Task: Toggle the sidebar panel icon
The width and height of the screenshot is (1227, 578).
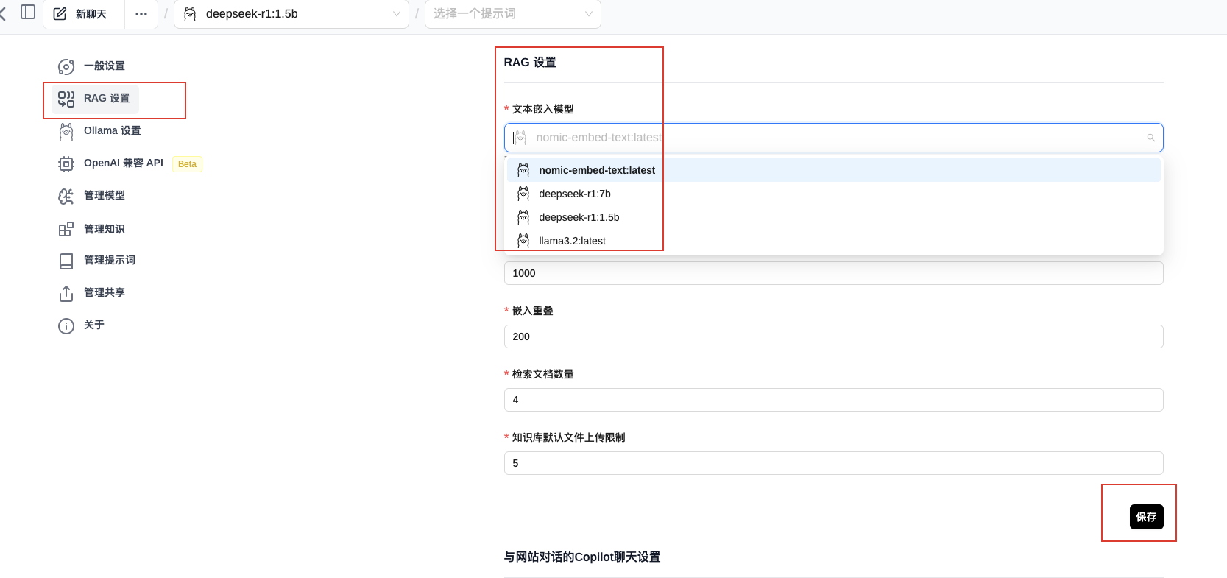Action: click(28, 12)
